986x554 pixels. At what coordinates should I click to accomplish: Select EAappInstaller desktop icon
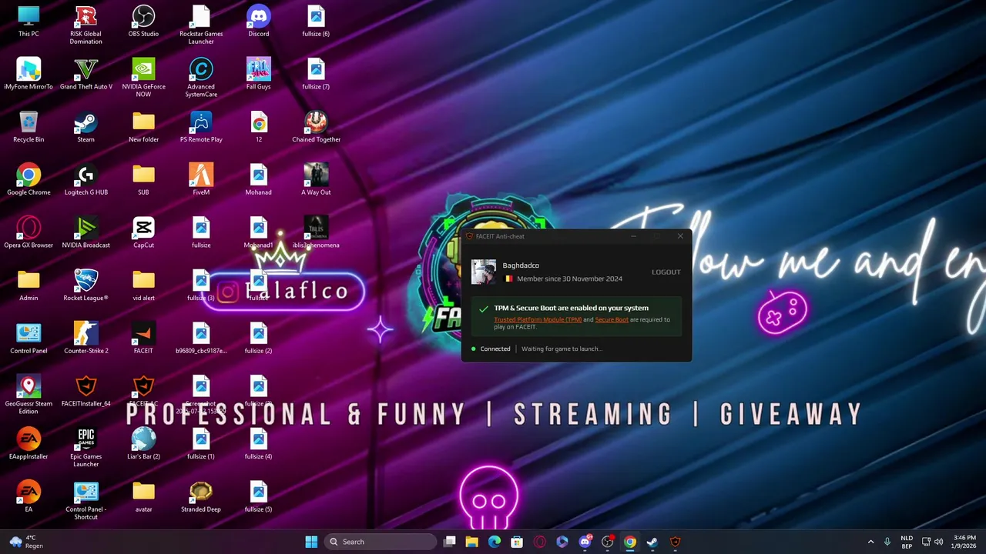coord(29,443)
